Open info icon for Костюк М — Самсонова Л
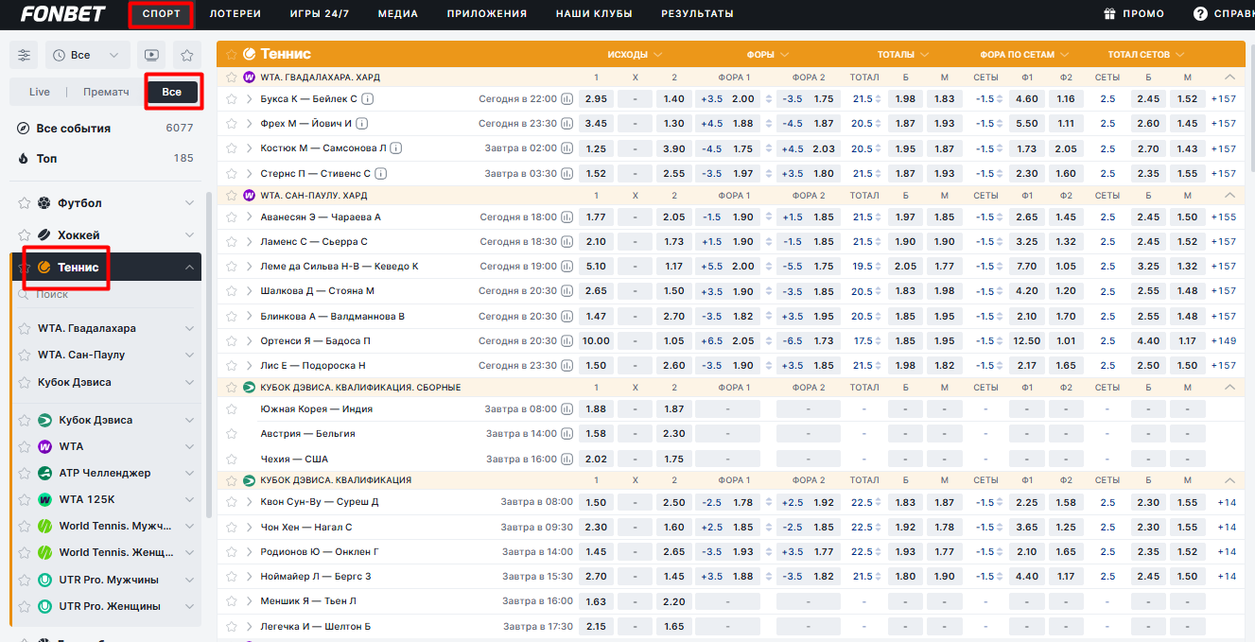This screenshot has height=642, width=1255. coord(396,147)
